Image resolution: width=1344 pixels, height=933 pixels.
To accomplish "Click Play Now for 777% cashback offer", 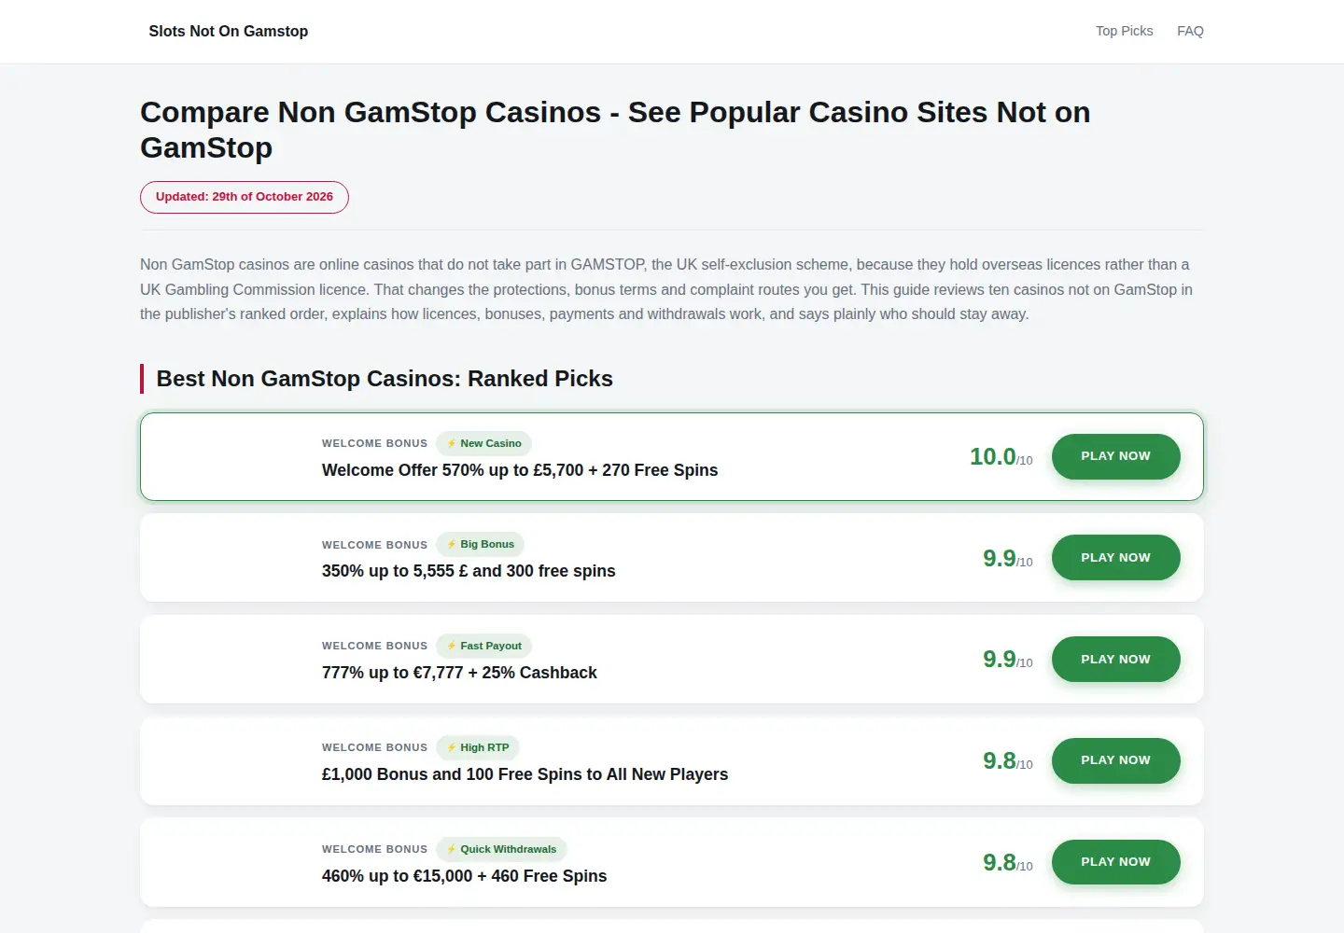I will 1115,660.
